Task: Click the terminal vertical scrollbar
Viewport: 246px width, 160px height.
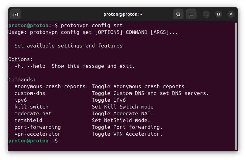Action: [x=236, y=86]
